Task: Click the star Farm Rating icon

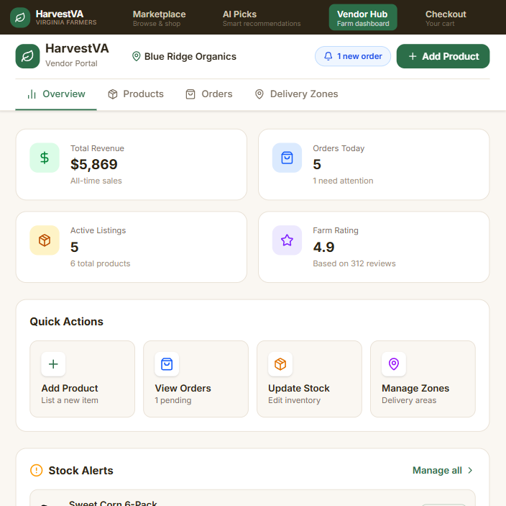Action: tap(287, 240)
